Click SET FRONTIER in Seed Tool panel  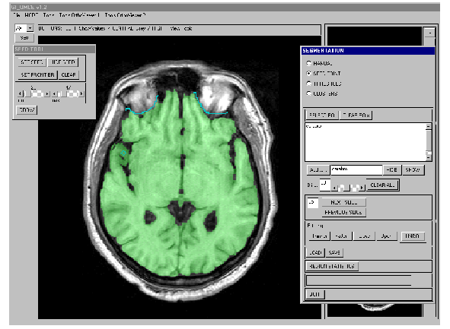37,74
